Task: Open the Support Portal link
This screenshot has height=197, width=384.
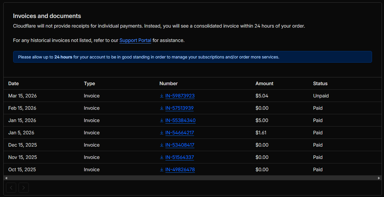Action: 135,40
